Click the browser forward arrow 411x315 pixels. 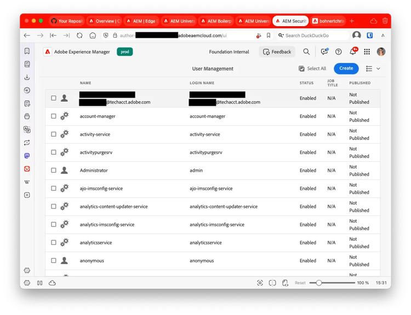click(40, 36)
